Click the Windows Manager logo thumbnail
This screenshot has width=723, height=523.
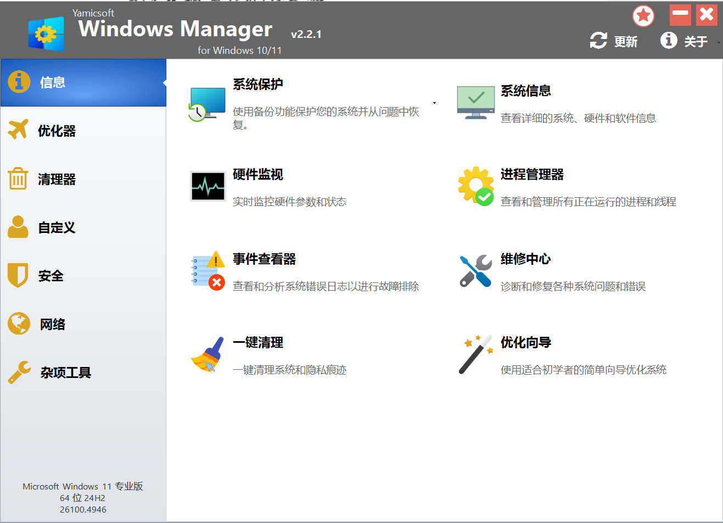[46, 34]
